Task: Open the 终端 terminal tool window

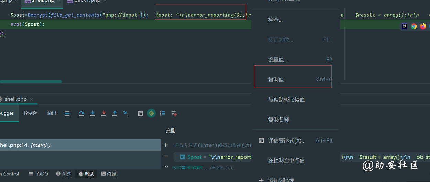Action: [x=108, y=174]
